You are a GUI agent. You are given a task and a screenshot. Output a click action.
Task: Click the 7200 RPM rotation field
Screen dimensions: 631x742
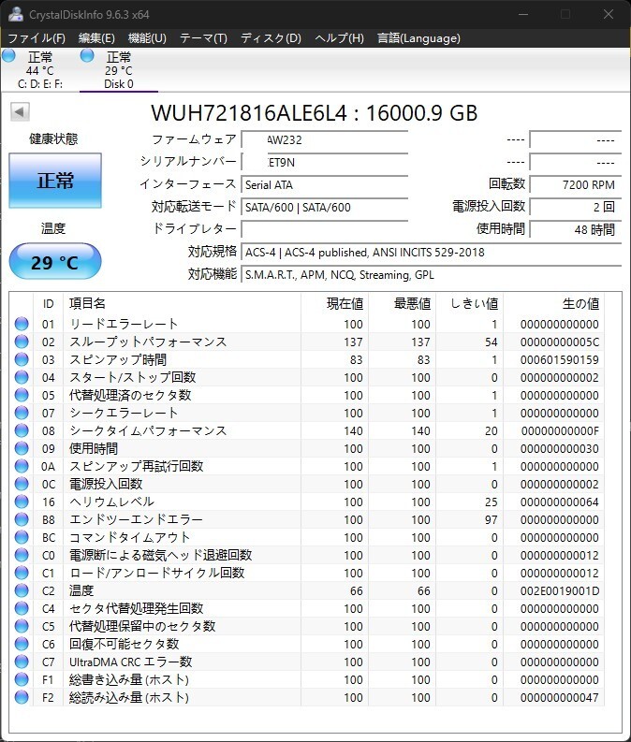(x=576, y=184)
